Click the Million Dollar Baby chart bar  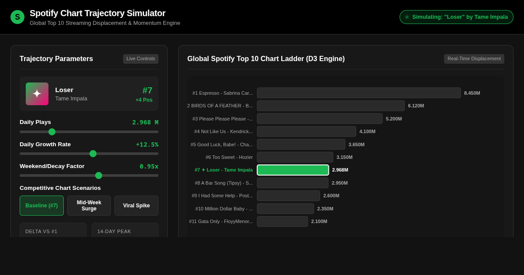[286, 209]
